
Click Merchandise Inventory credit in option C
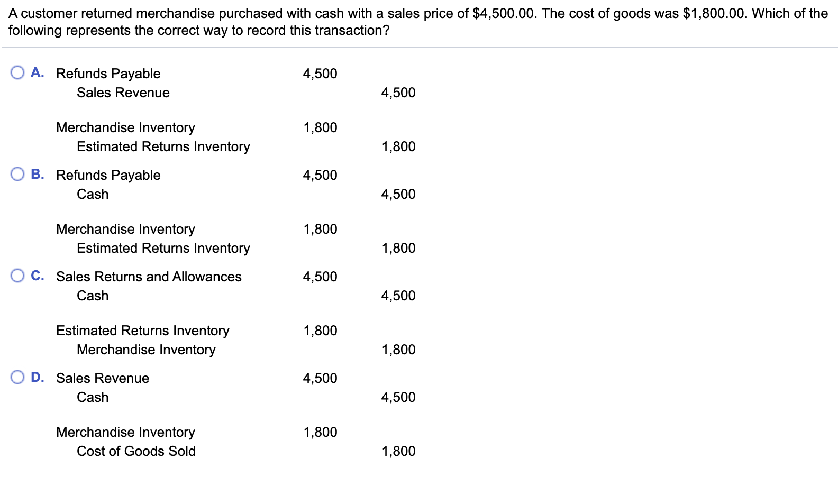[x=146, y=350]
